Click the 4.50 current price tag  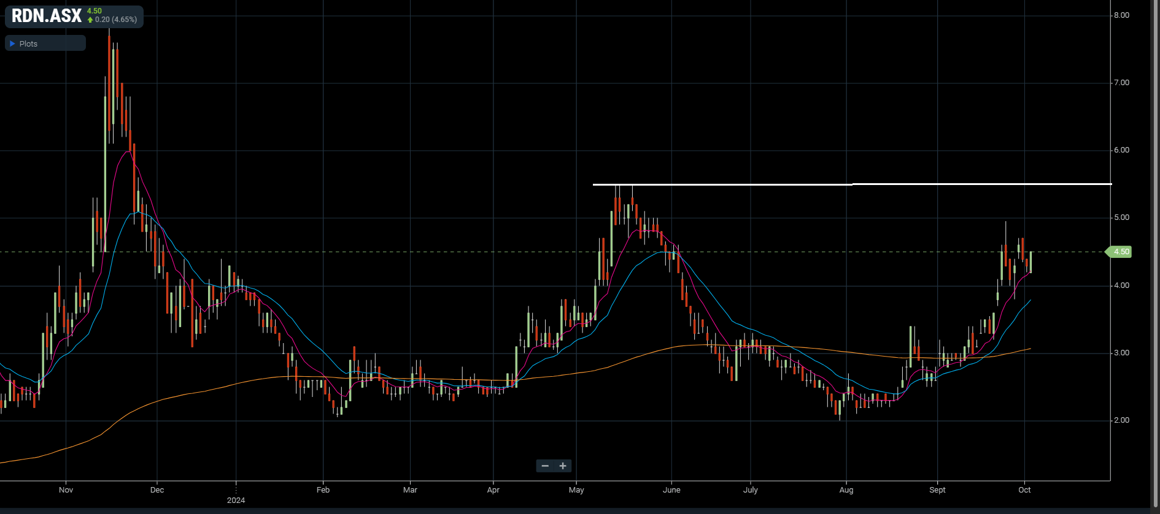pos(1118,252)
